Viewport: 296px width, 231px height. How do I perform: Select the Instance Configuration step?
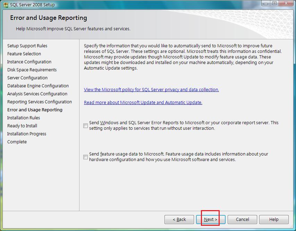(x=29, y=62)
